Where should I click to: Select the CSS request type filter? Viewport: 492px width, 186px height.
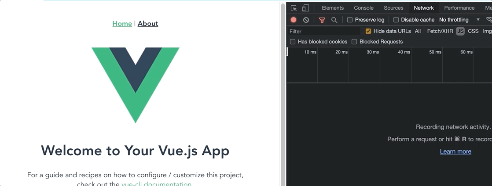(473, 31)
